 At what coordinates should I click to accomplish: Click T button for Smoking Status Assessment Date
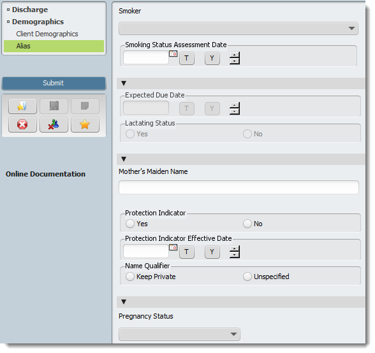pyautogui.click(x=187, y=58)
